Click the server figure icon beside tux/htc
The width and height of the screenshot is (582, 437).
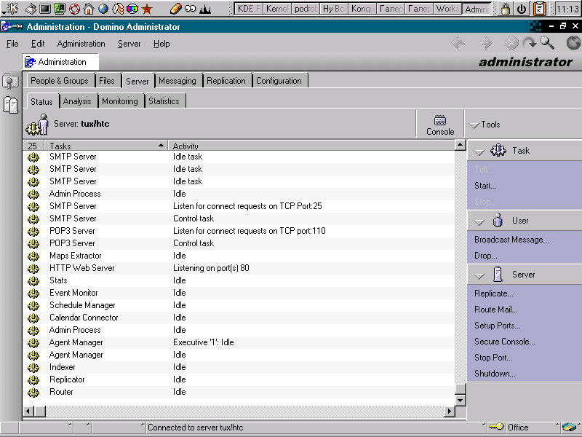point(37,125)
